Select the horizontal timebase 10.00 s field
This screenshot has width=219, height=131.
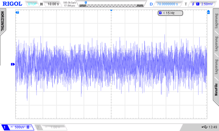53,4
